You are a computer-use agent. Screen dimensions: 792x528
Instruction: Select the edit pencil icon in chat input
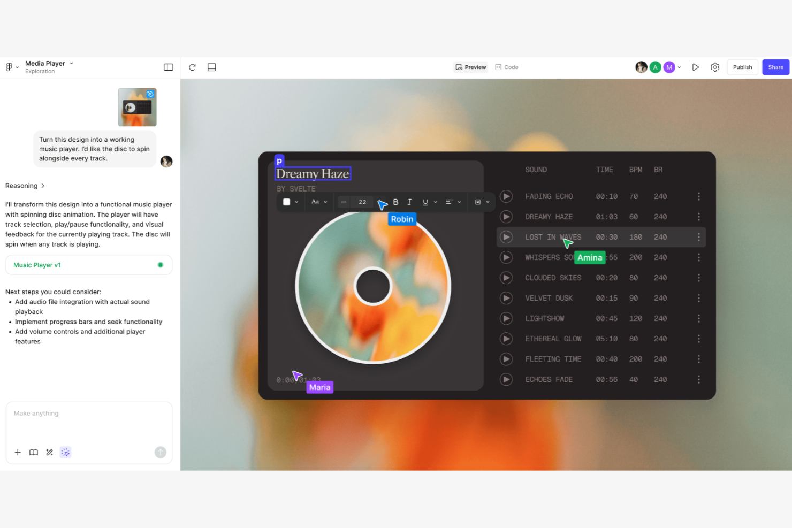click(x=49, y=452)
